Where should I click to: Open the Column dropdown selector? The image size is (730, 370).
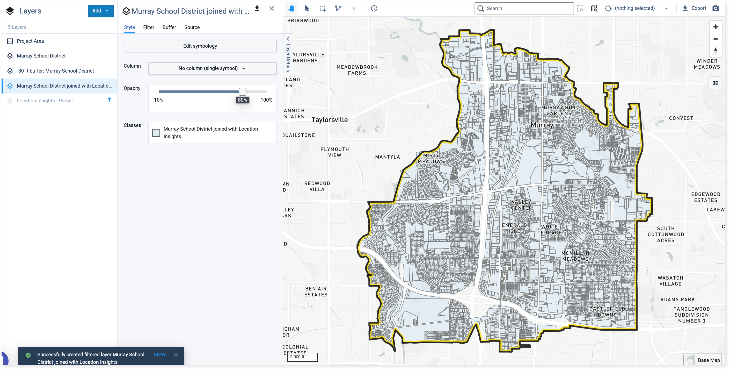point(212,68)
